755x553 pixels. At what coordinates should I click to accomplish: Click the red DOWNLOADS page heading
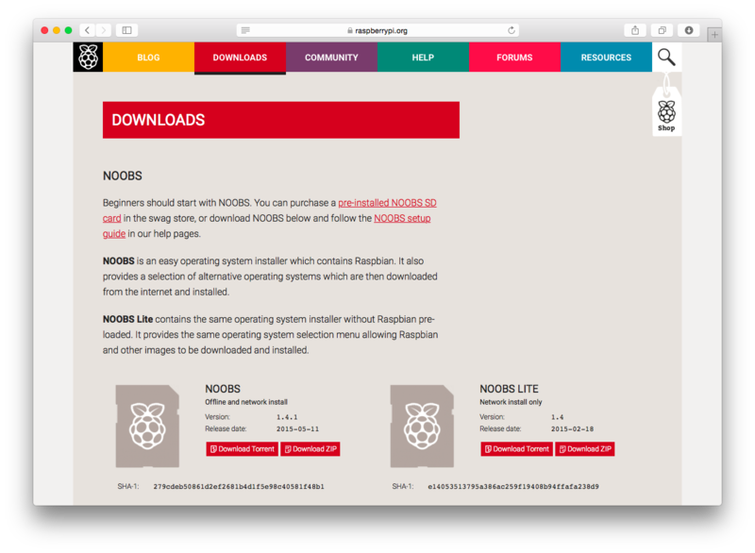(x=280, y=120)
